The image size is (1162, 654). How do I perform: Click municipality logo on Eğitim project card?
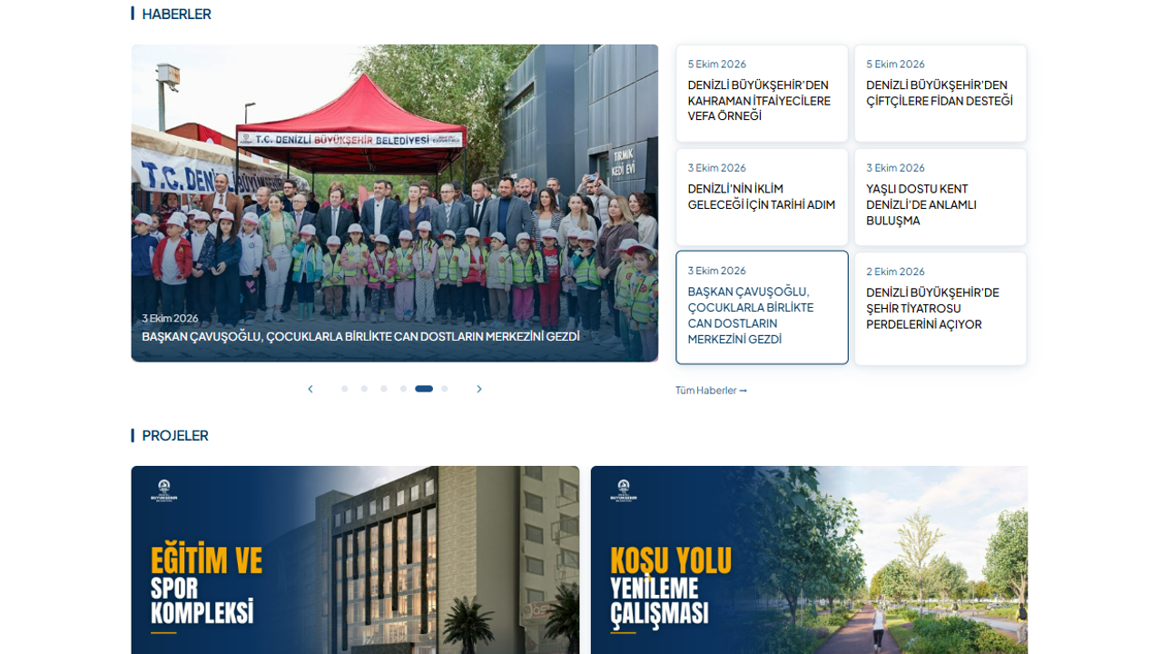click(x=164, y=490)
